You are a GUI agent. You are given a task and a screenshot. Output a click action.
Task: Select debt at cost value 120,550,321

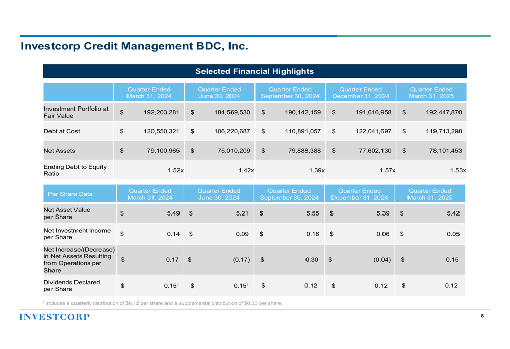coord(161,131)
